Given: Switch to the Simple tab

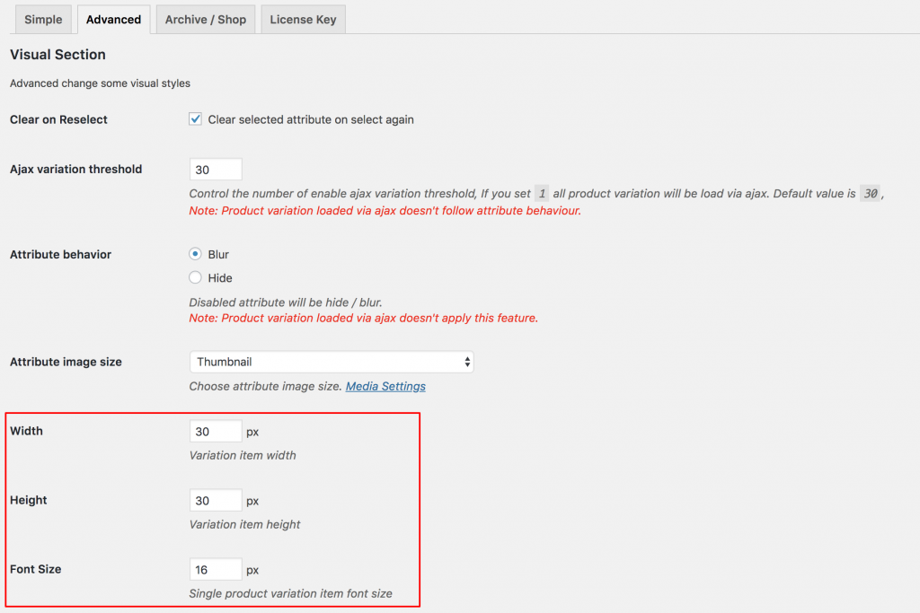Looking at the screenshot, I should pos(43,19).
